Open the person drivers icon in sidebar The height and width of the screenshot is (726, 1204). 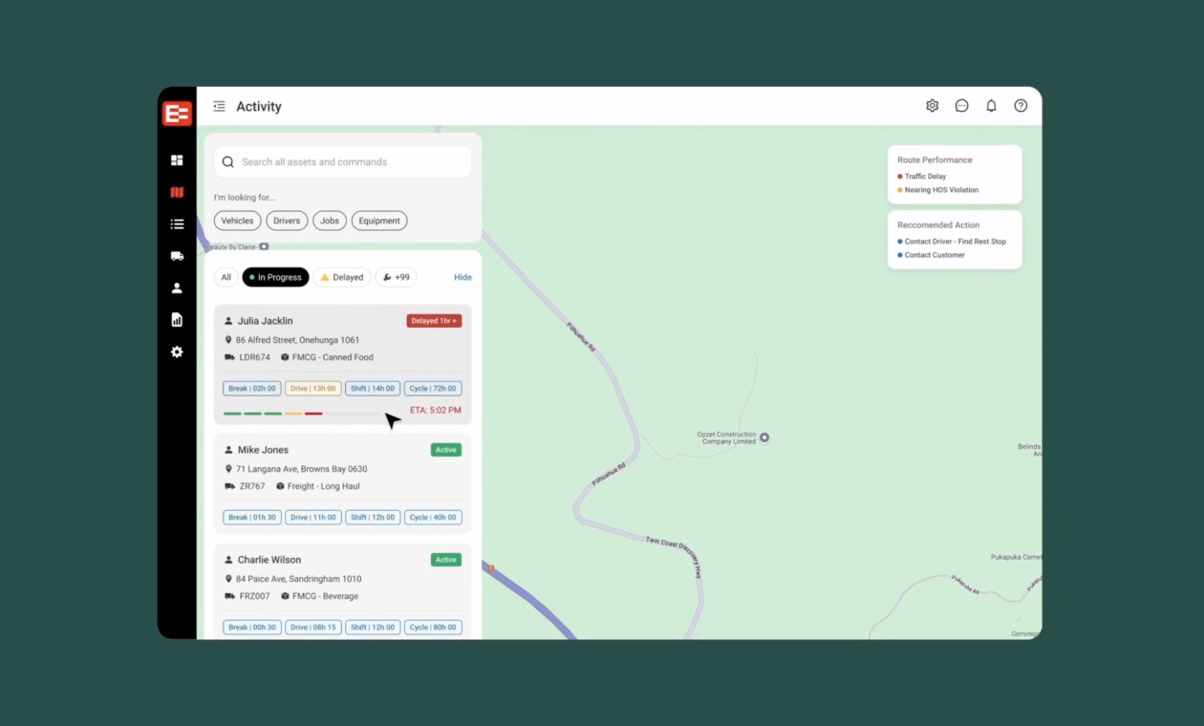[177, 288]
